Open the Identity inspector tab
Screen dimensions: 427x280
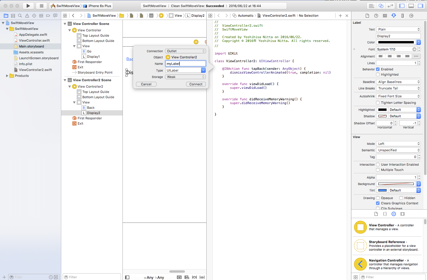pos(385,16)
